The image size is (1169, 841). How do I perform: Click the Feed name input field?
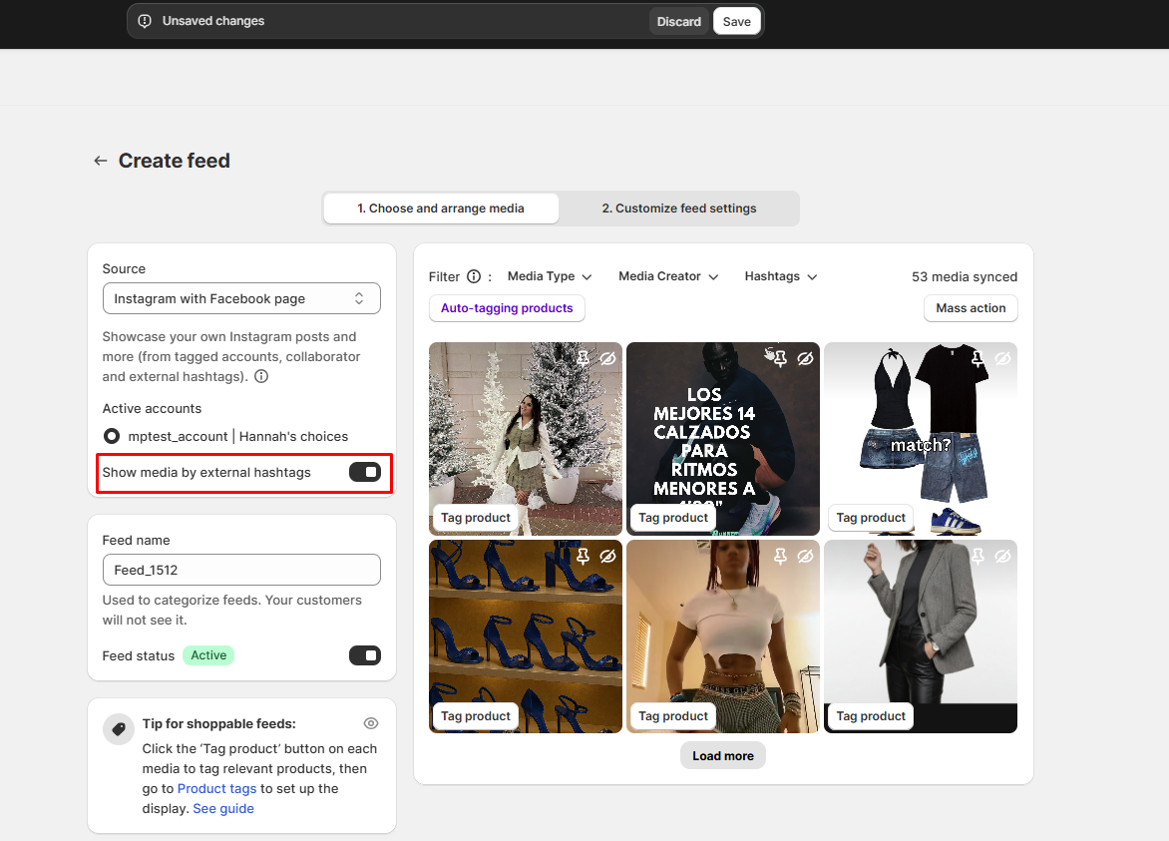[x=241, y=570]
